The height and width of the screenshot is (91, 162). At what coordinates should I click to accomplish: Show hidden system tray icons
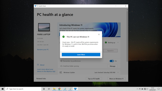point(137,89)
